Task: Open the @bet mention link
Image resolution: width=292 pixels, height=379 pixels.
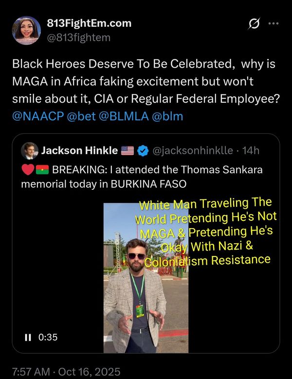Action: pos(81,116)
